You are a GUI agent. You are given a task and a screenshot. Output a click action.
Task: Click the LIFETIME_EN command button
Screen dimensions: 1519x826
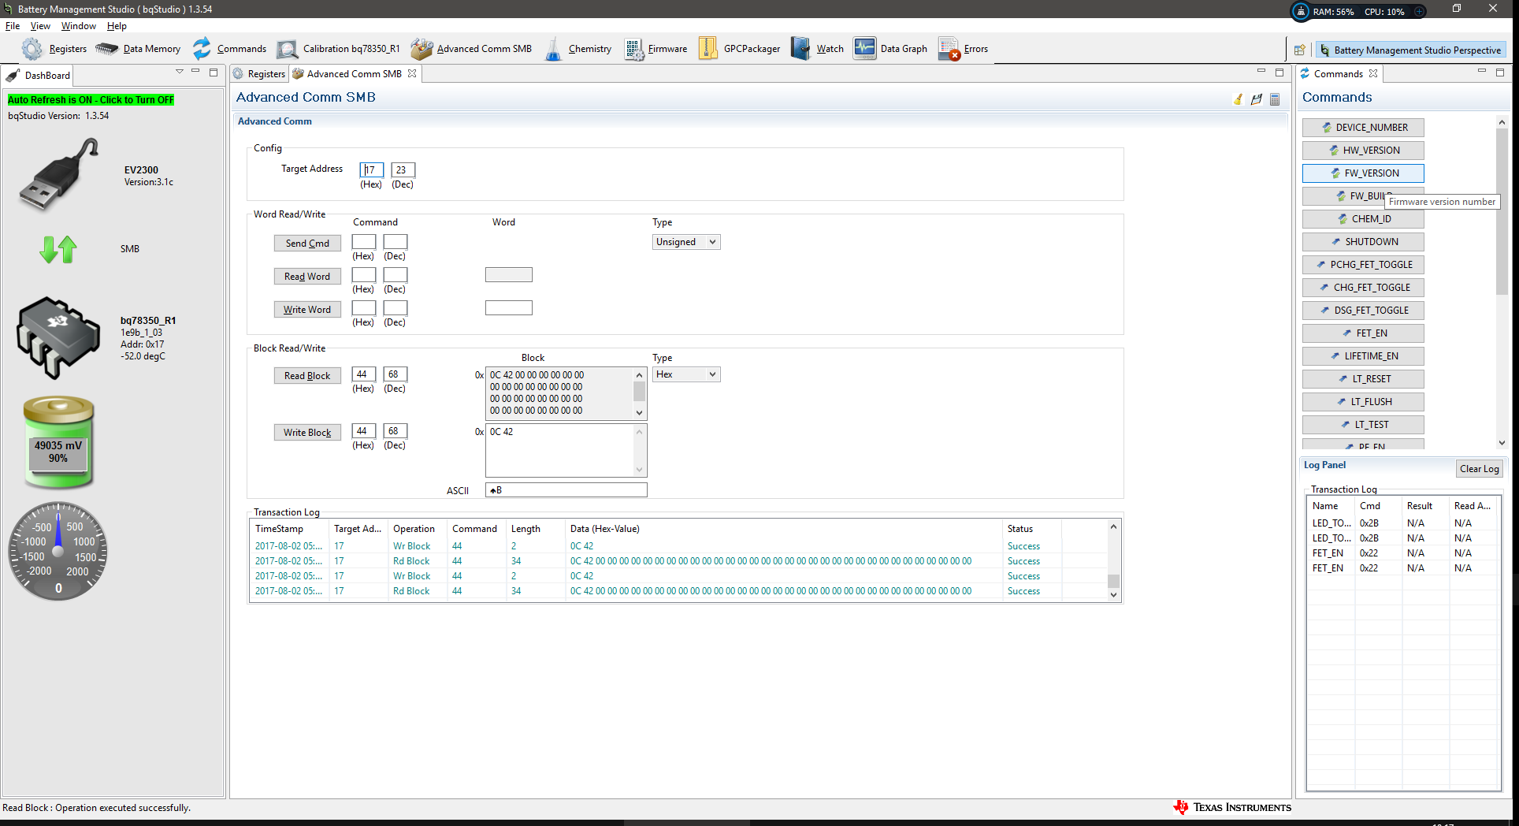1363,356
